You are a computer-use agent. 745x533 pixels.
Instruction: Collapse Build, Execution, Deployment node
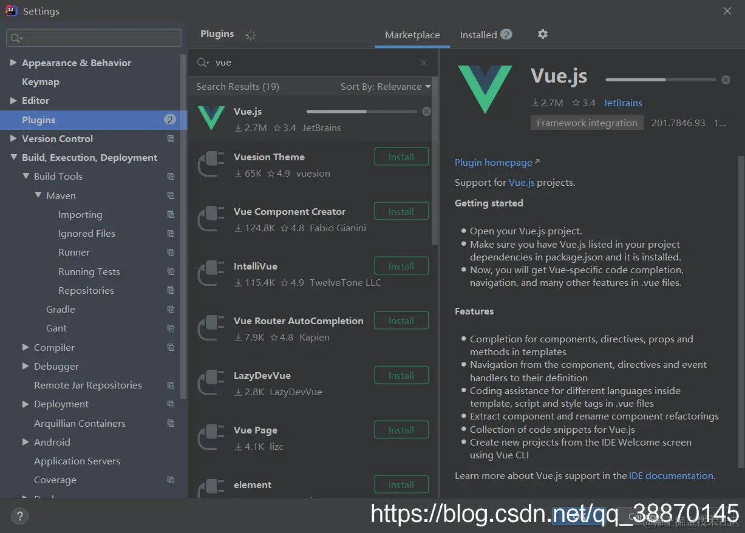pos(13,157)
